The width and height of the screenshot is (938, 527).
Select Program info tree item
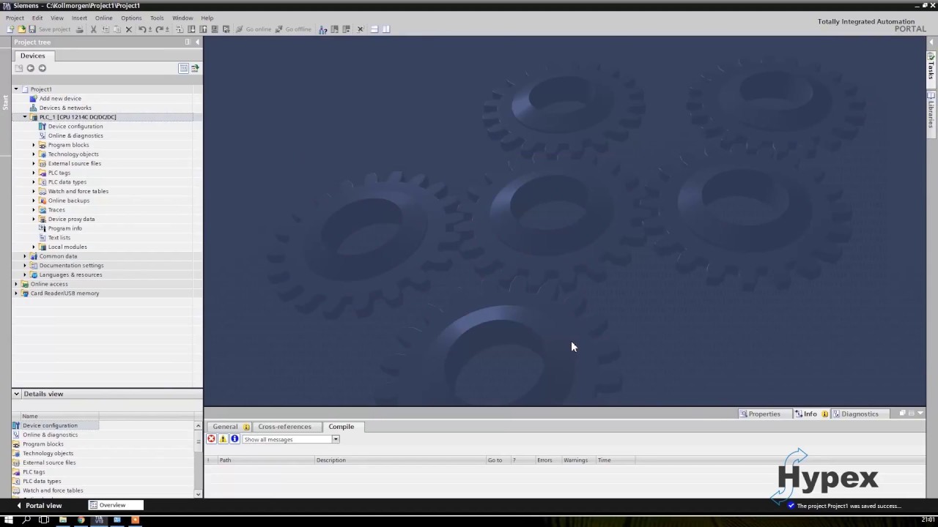click(x=65, y=228)
